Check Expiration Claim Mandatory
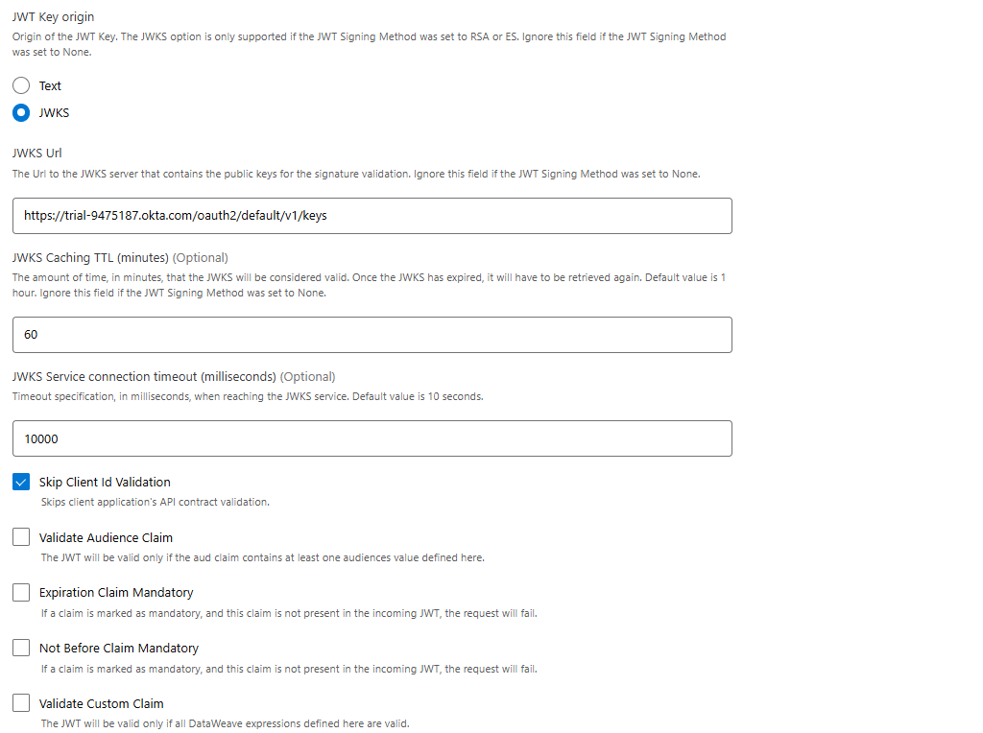The width and height of the screenshot is (983, 733). click(20, 592)
